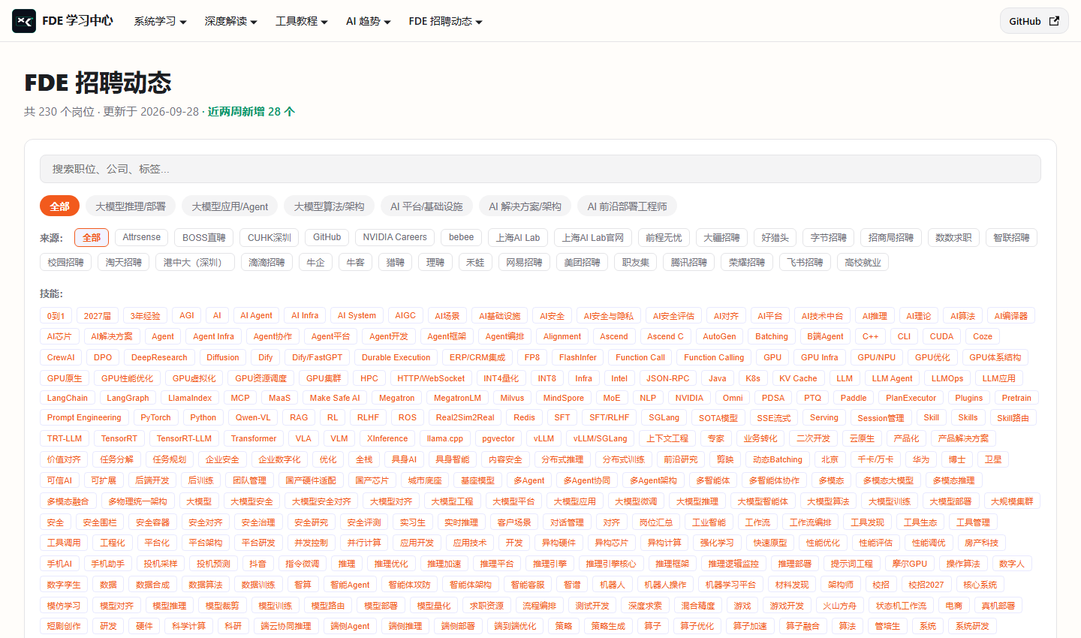Toggle the BOSS直聘 source filter
This screenshot has width=1081, height=638.
coord(204,237)
